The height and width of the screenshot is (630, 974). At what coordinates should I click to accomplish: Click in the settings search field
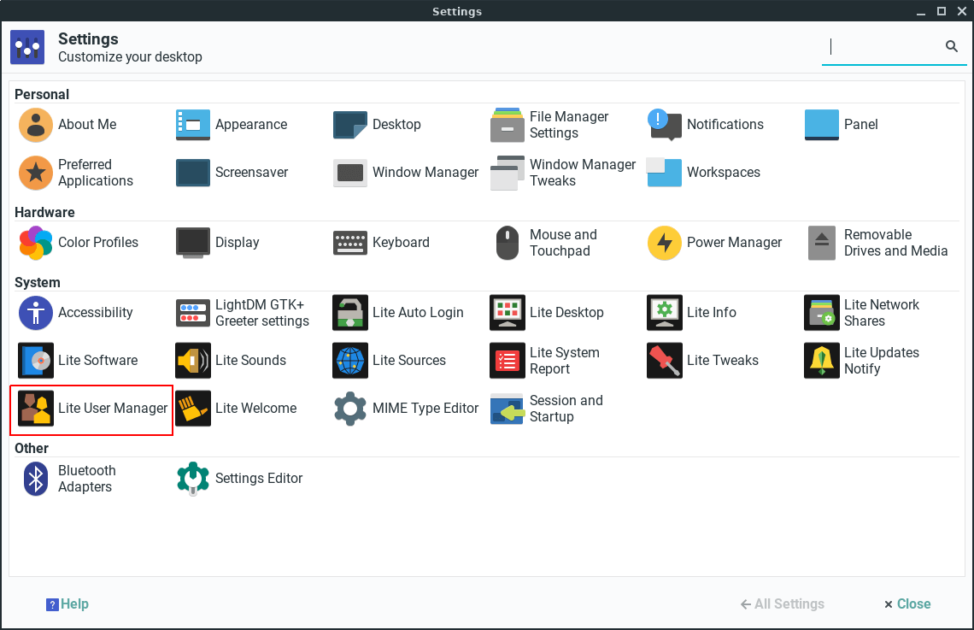click(880, 47)
